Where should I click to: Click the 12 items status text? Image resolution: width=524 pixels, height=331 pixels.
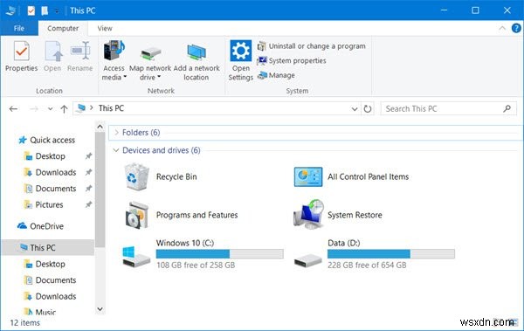click(x=25, y=323)
